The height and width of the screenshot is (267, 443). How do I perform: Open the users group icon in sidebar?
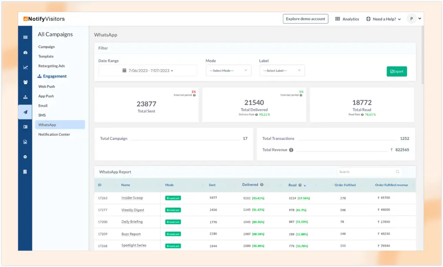[x=25, y=82]
